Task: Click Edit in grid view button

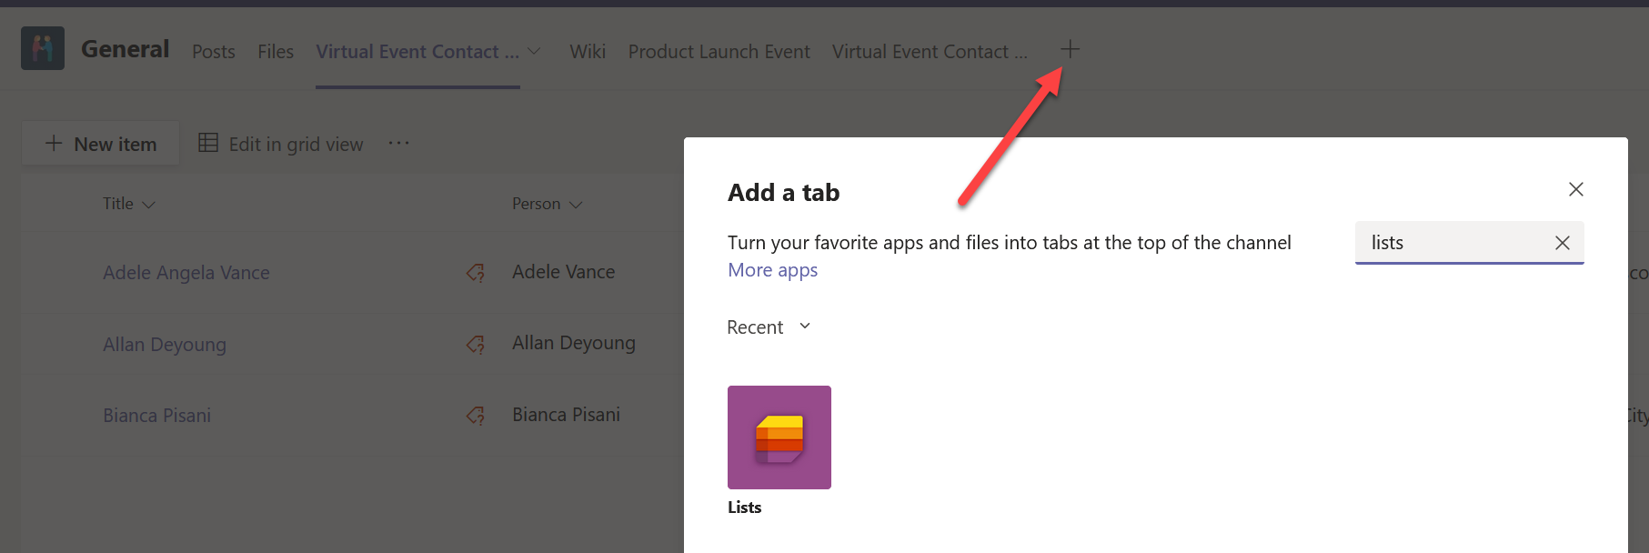Action: coord(281,144)
